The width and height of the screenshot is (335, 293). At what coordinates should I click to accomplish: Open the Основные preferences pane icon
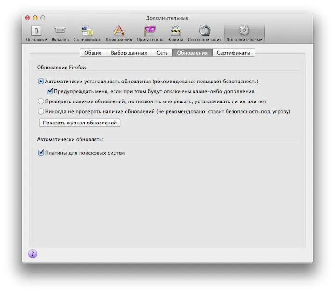pos(36,31)
